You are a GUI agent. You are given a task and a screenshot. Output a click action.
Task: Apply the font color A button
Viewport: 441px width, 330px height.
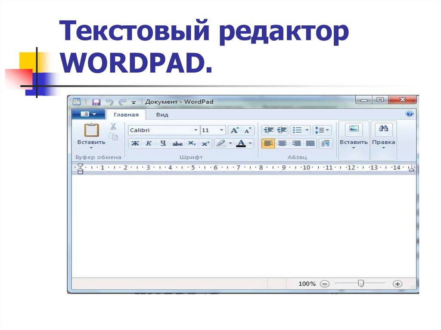coord(241,143)
